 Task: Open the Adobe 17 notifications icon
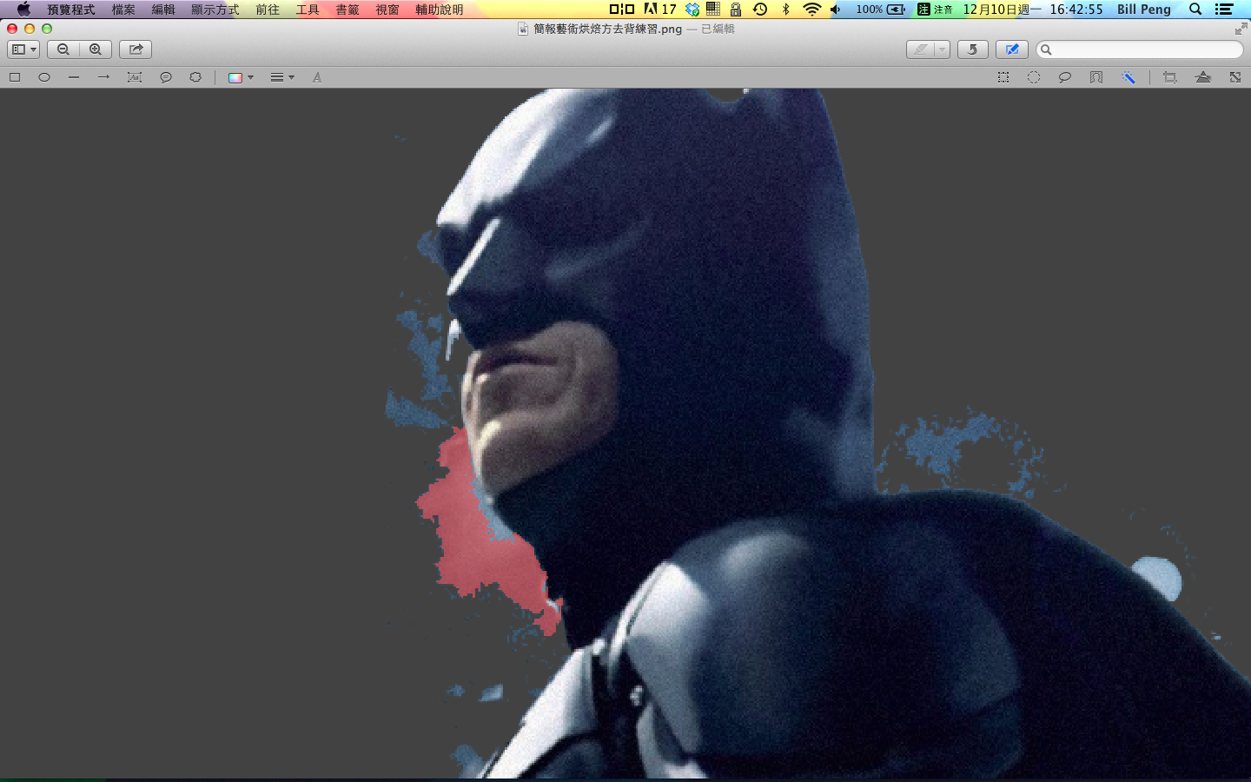click(660, 10)
